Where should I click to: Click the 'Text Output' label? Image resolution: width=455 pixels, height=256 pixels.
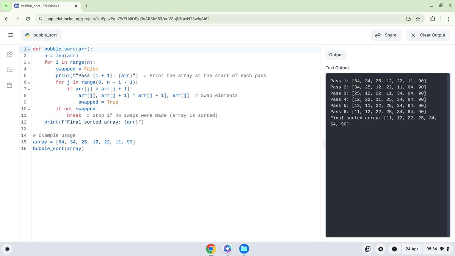[337, 68]
